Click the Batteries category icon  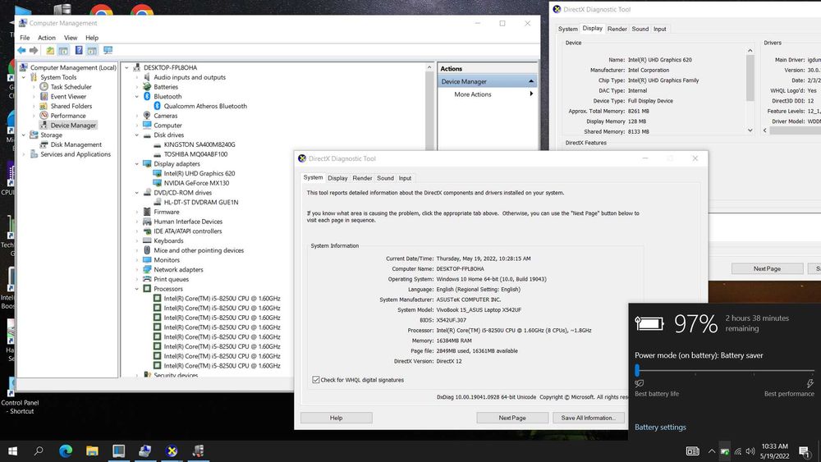click(147, 87)
